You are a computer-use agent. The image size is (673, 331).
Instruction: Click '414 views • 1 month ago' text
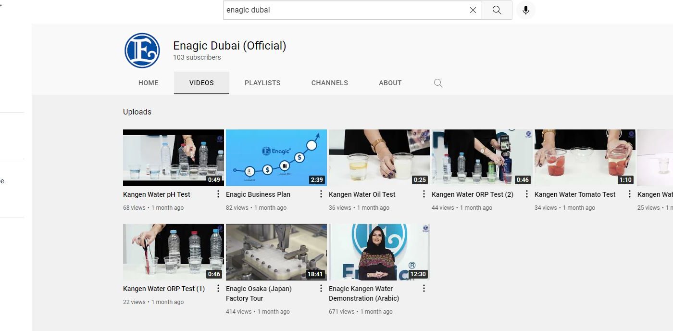point(258,312)
